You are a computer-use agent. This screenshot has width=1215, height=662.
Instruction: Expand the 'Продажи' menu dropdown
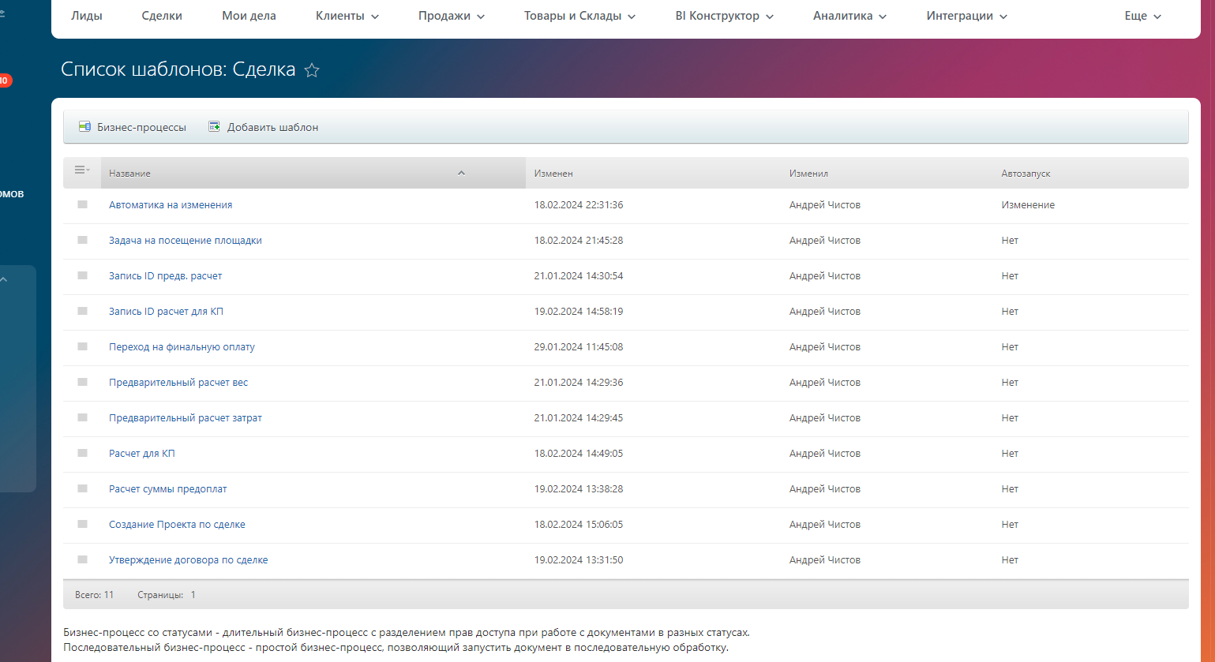pos(452,16)
